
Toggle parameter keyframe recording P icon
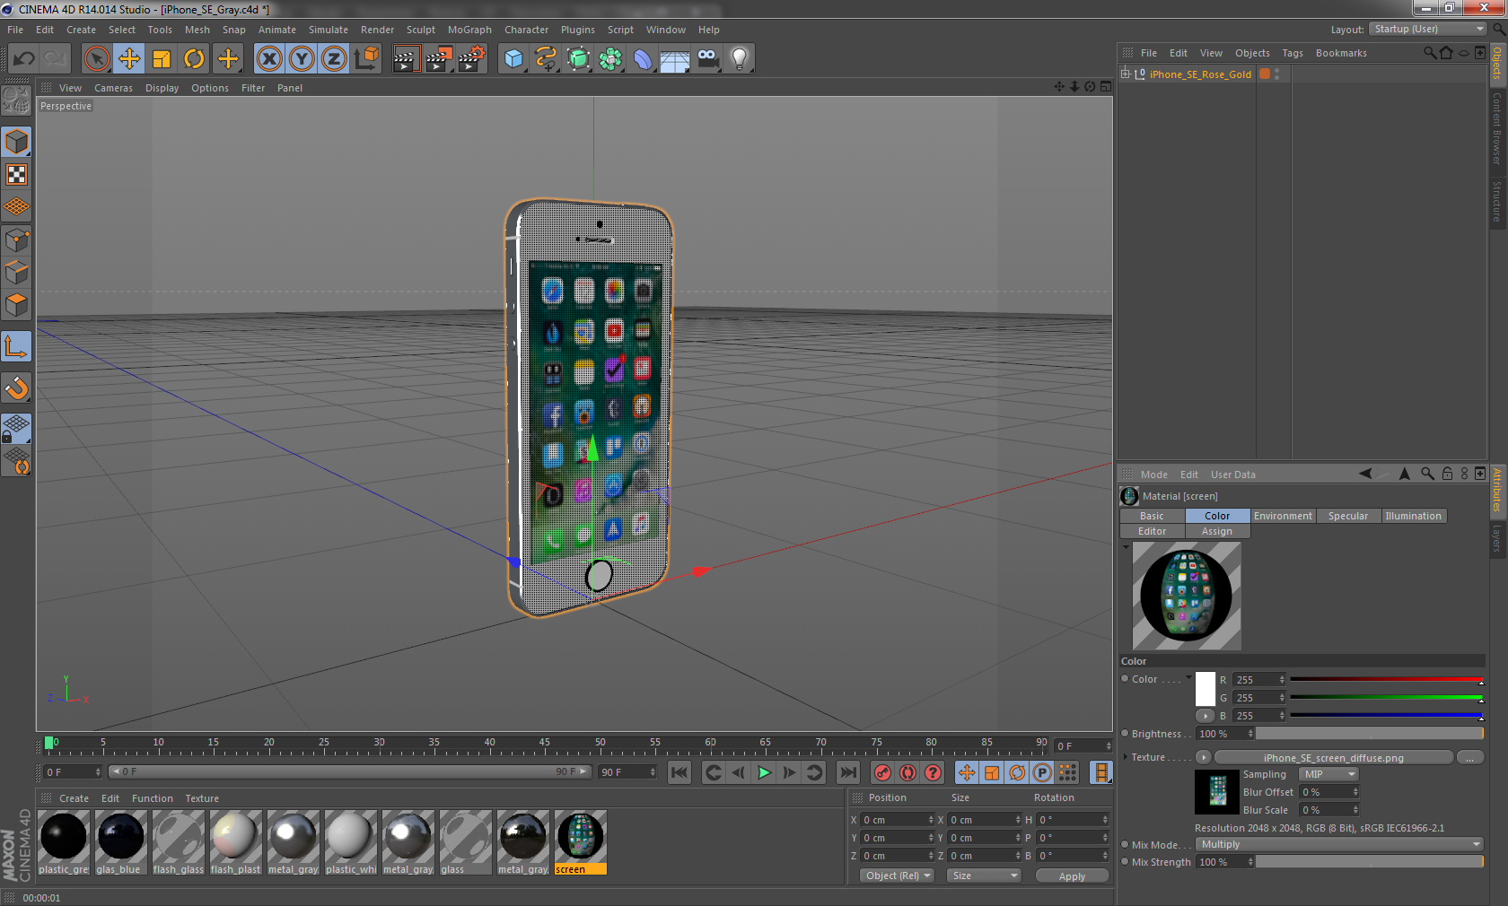(1042, 772)
